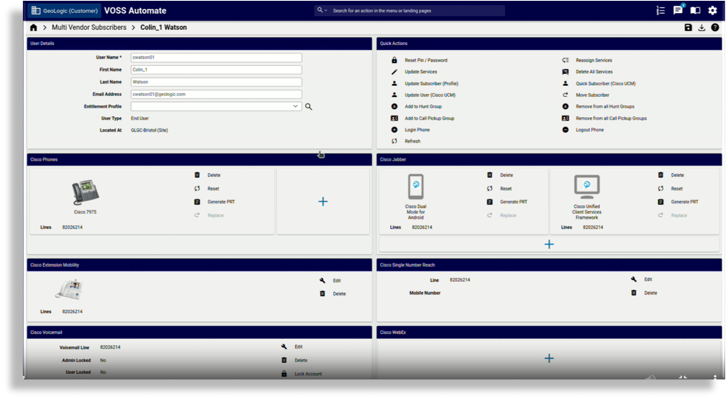Click the Entitlement Profile search magnifier
This screenshot has height=400, width=726.
coord(309,107)
